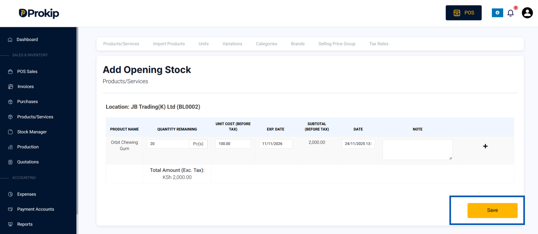Click the Orbit Chewing Gum product name
The image size is (538, 234).
tap(125, 145)
